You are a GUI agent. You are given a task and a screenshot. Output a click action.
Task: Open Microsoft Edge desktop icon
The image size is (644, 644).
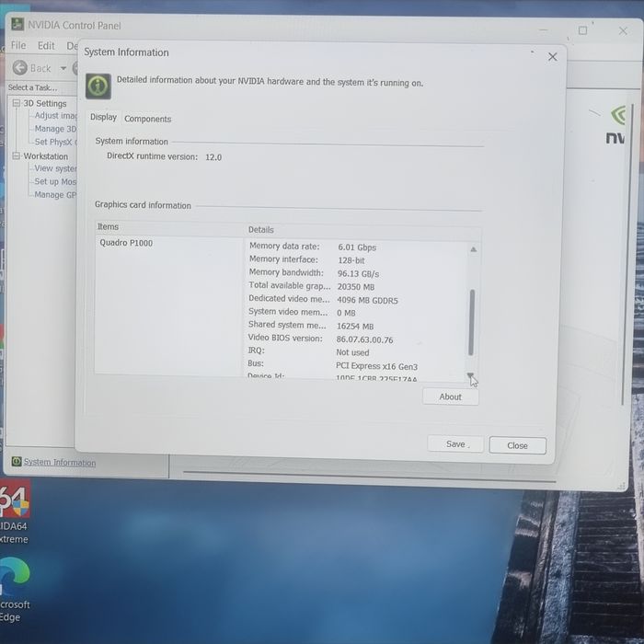click(15, 591)
